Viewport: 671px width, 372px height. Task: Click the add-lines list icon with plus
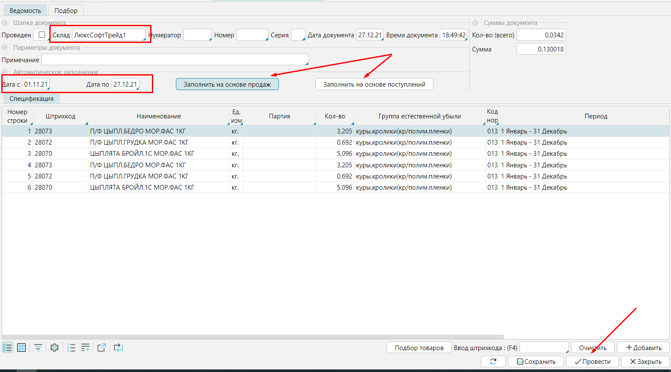85,348
